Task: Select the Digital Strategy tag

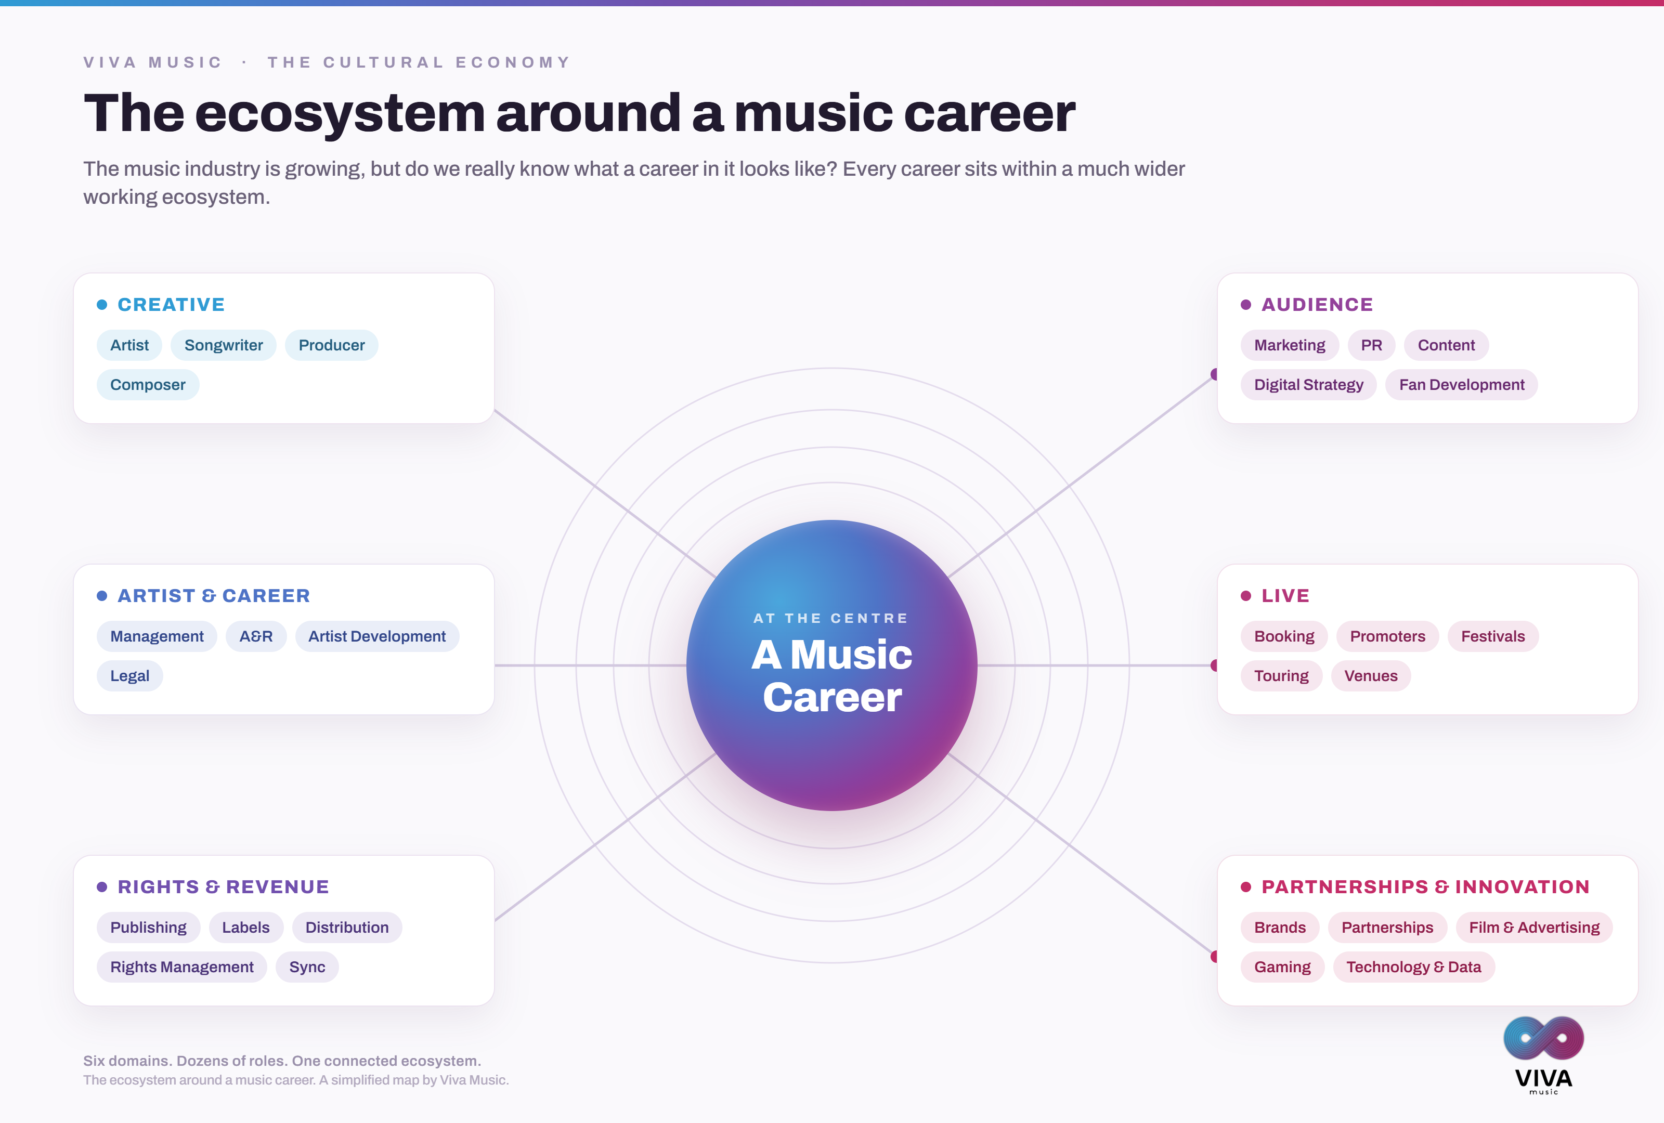Action: click(x=1309, y=384)
